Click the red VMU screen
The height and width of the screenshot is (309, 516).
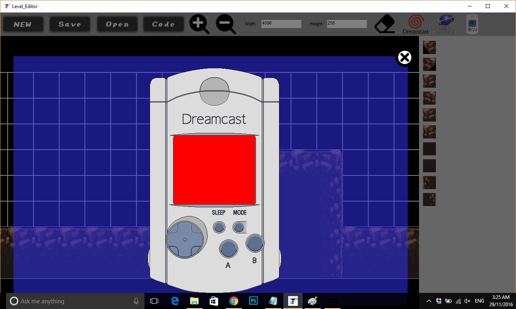click(214, 170)
